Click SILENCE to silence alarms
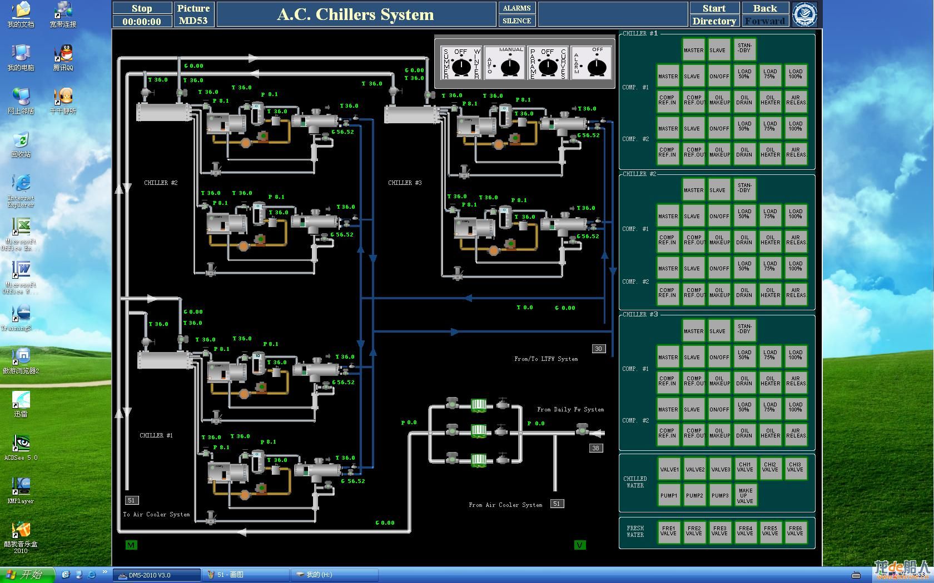Viewport: 934px width, 583px height. (516, 21)
